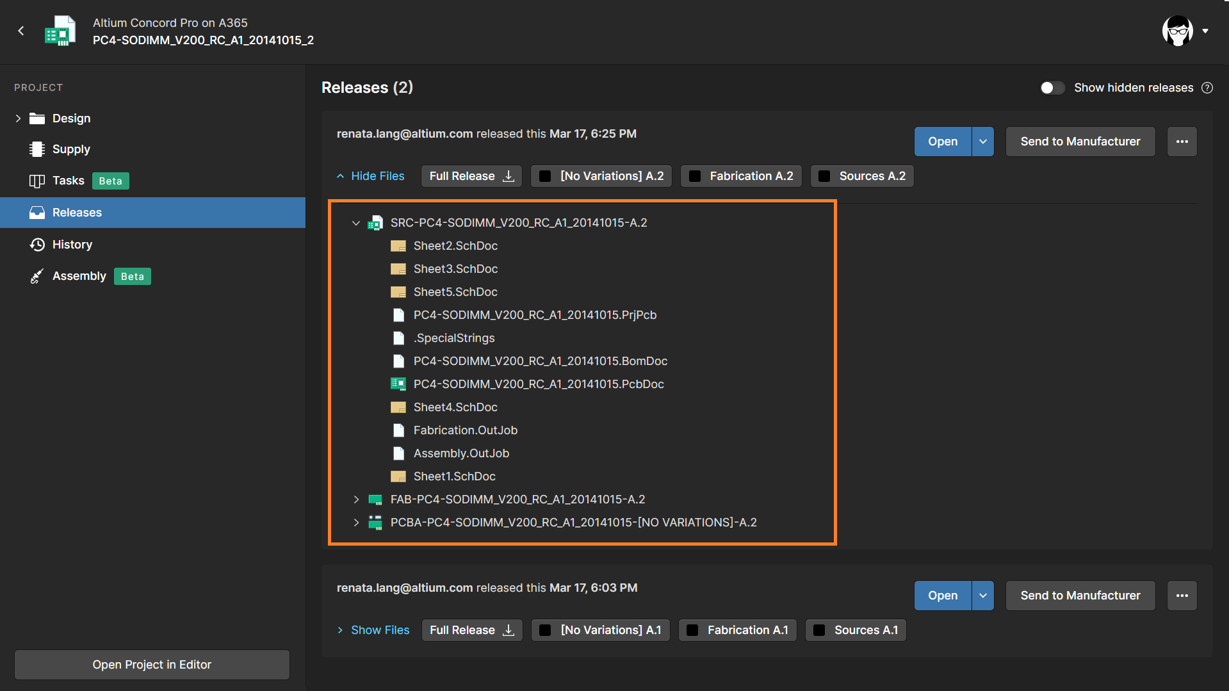
Task: Expand FAB-PC4-SODIMM_V200_RC_A1_20141015-A.2
Action: [x=356, y=499]
